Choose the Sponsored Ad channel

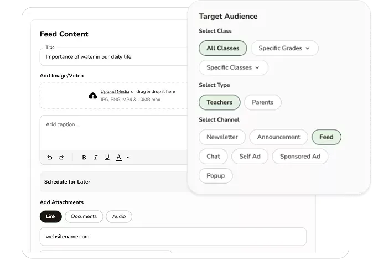point(299,157)
